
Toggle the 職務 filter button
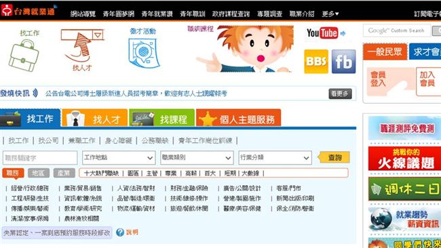pos(13,173)
